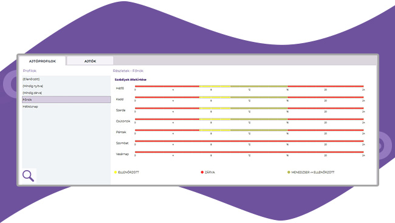Click the Szerda day label

point(121,111)
